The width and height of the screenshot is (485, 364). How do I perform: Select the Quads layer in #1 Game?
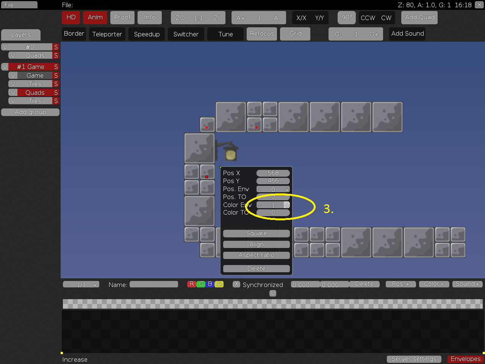coord(35,93)
